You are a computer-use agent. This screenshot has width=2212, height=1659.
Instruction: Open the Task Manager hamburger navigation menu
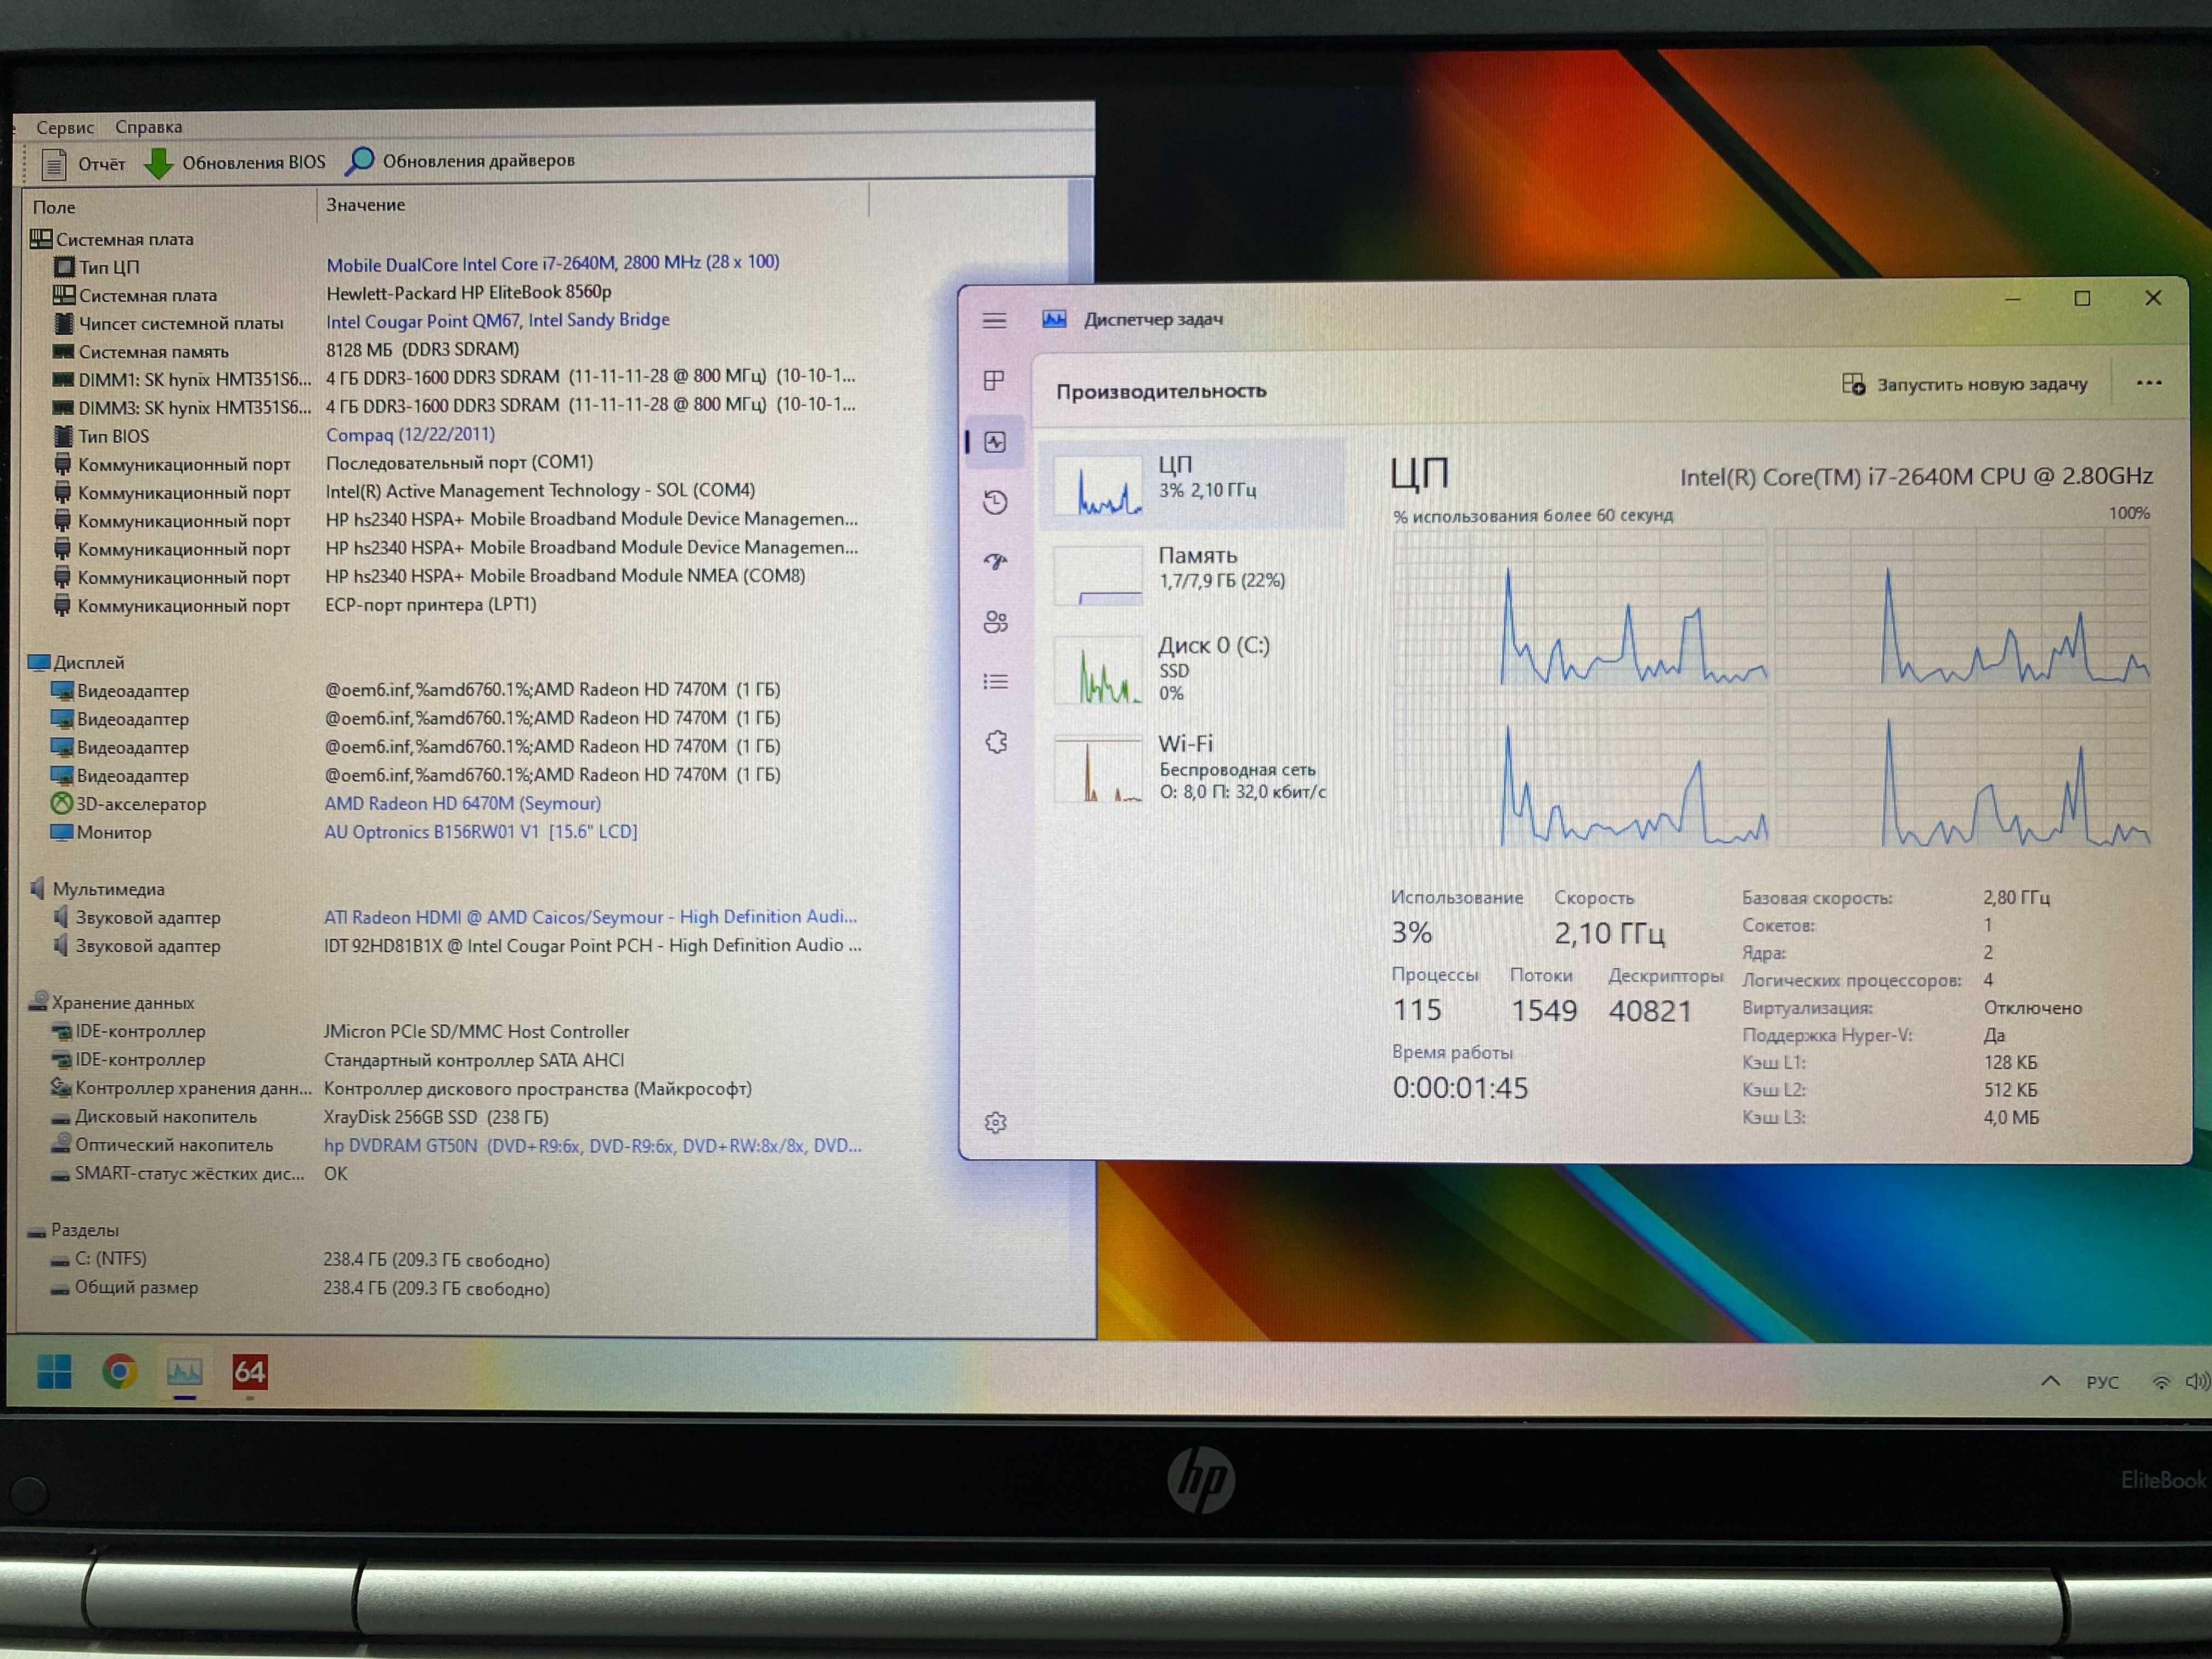pos(994,320)
